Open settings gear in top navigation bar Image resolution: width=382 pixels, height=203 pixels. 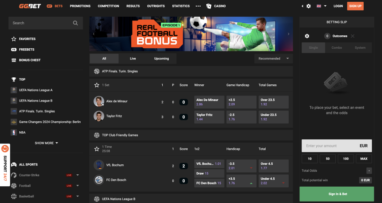309,6
